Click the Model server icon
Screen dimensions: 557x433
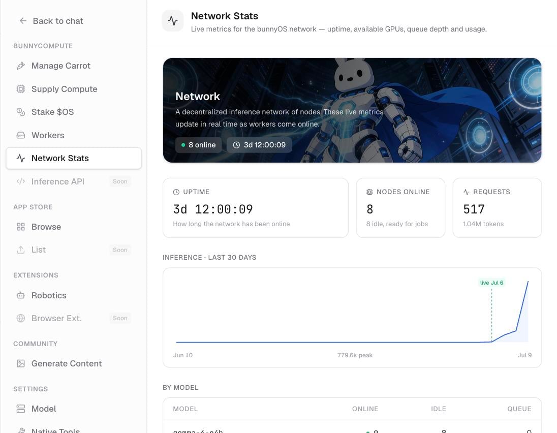click(x=21, y=409)
